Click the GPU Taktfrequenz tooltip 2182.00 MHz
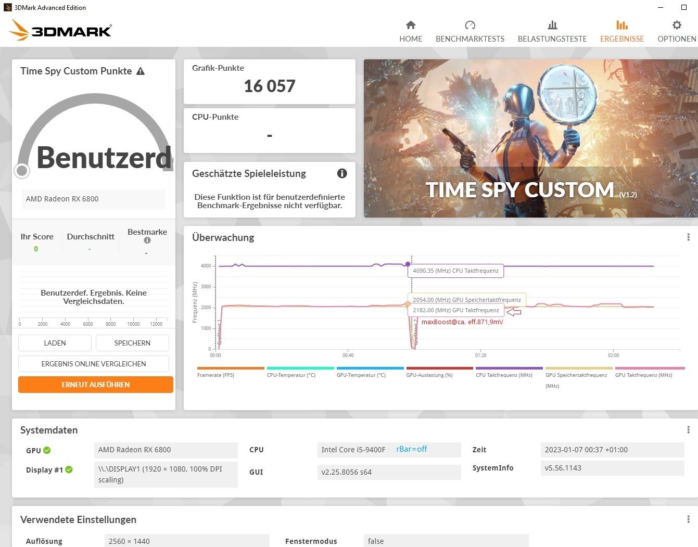 [x=456, y=310]
